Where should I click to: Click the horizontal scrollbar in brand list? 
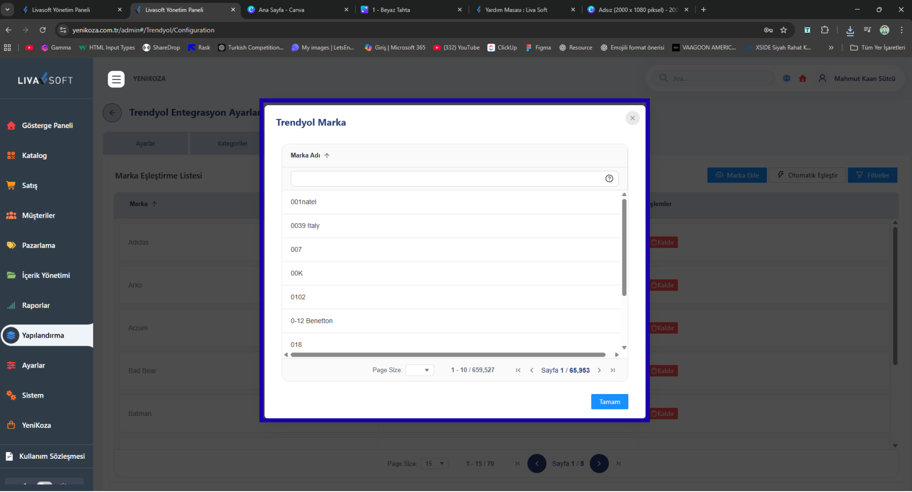coord(448,354)
